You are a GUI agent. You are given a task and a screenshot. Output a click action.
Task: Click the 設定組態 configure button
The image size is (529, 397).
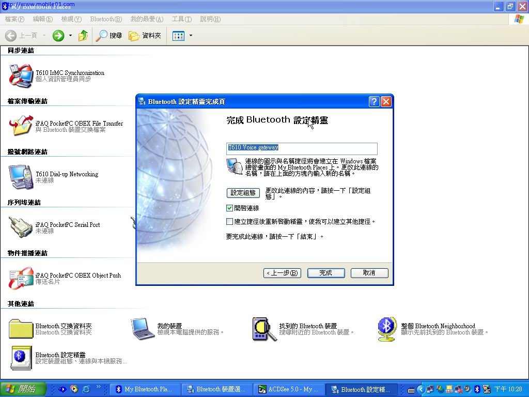tap(243, 193)
